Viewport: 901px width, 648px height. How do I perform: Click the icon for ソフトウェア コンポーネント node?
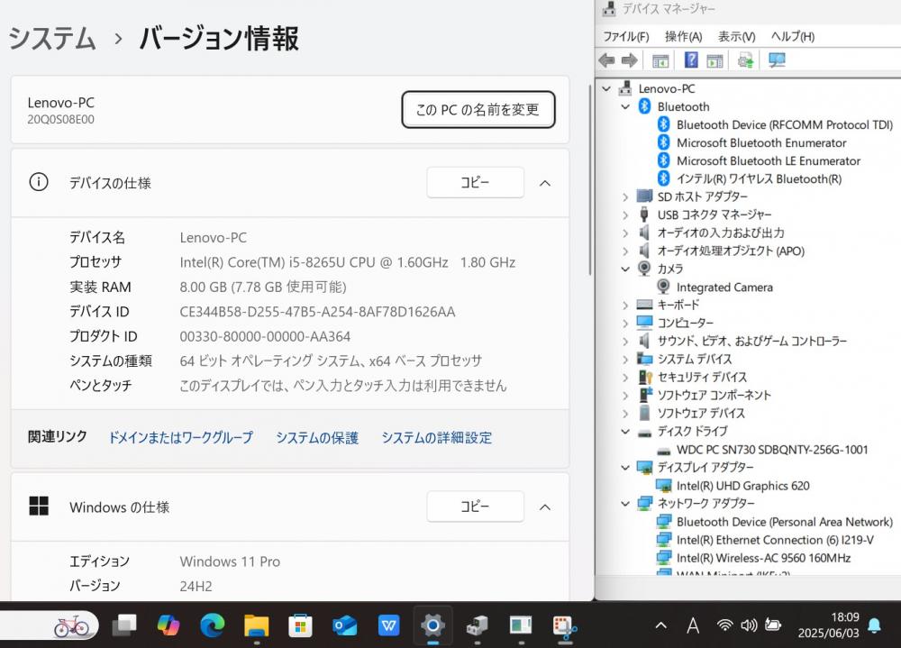click(x=645, y=395)
